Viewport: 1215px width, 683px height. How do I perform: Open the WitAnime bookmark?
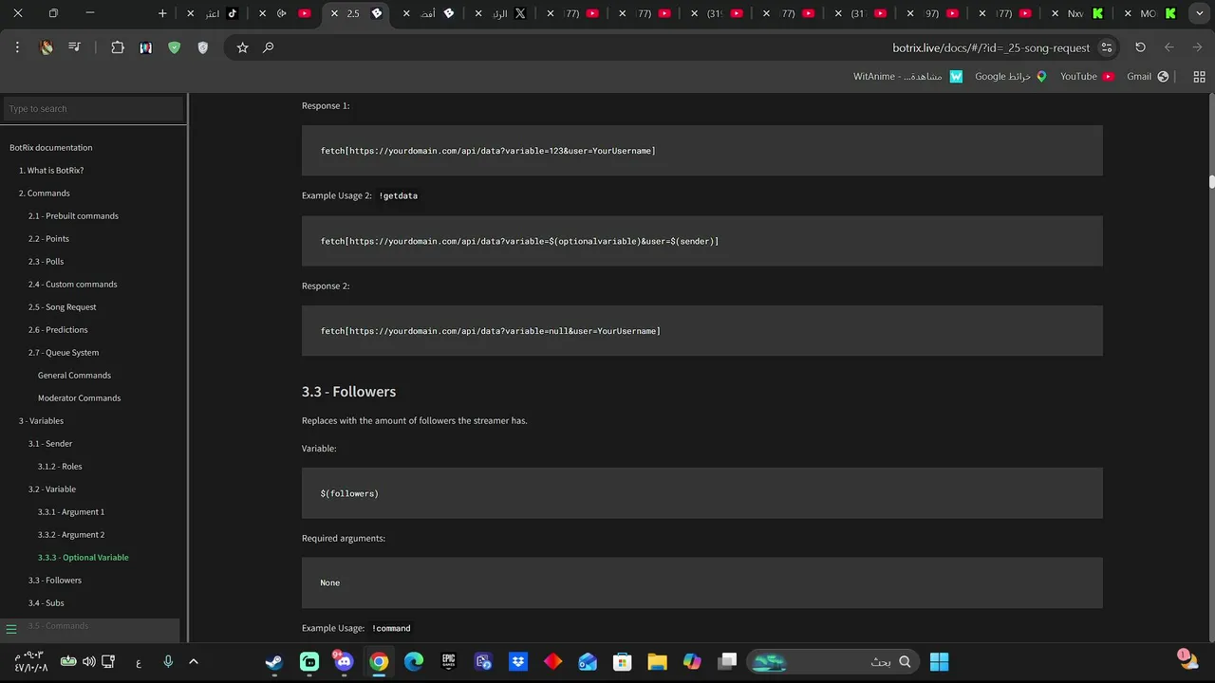tap(907, 77)
